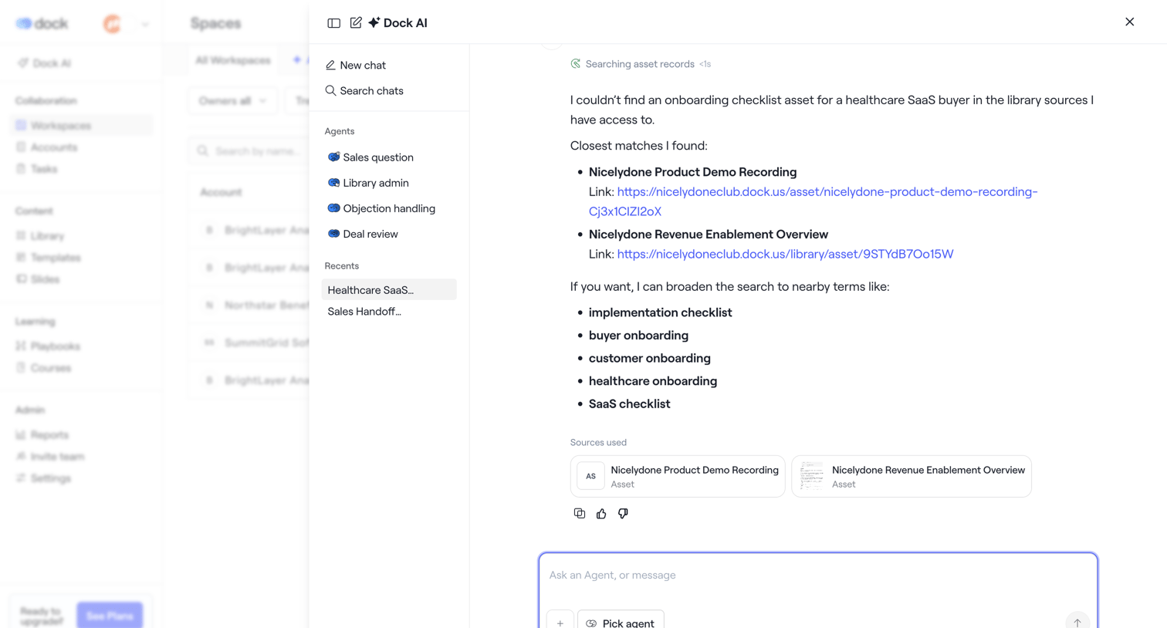The height and width of the screenshot is (628, 1167).
Task: Click the Revenue Enablement Overview thumbnail
Action: [x=812, y=476]
